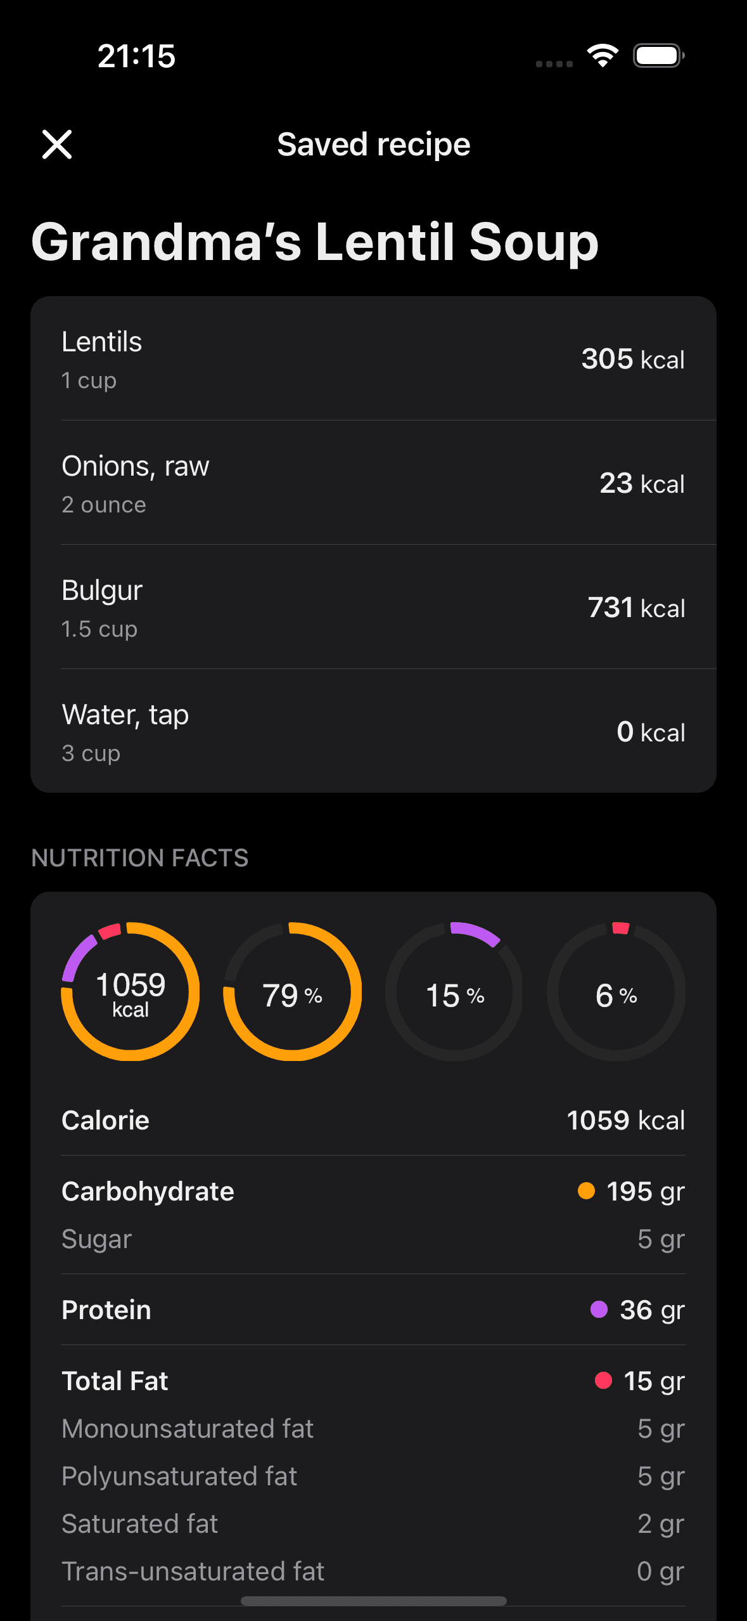Select the Water, tap ingredient
This screenshot has width=747, height=1621.
373,731
